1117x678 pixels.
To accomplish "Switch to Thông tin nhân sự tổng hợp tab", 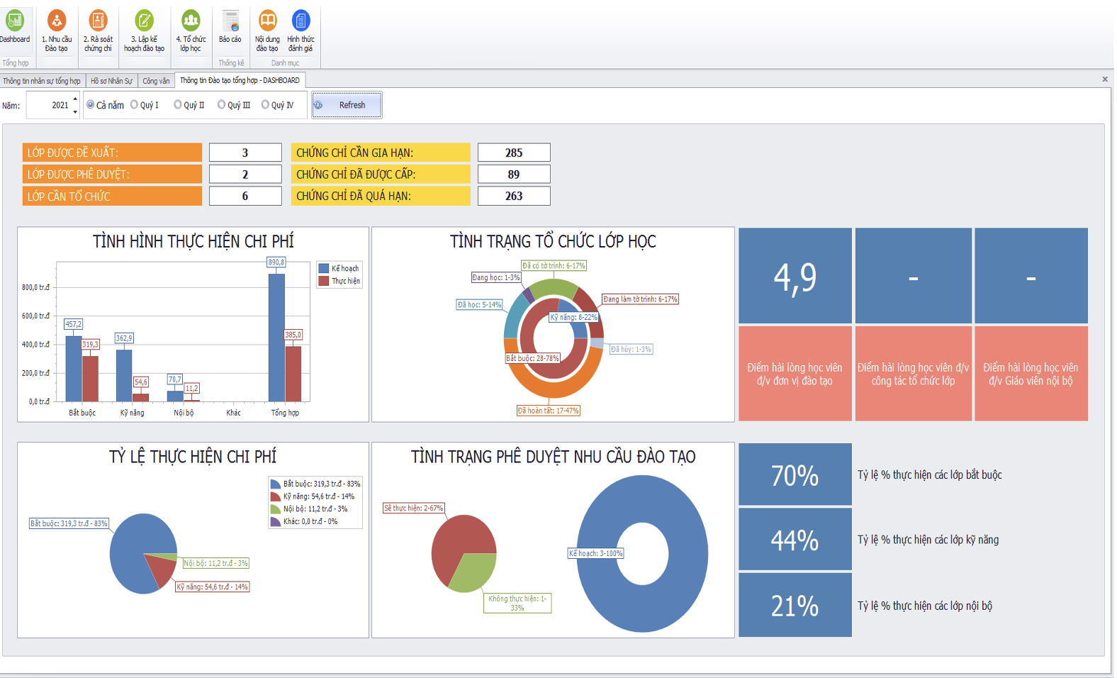I will tap(42, 81).
